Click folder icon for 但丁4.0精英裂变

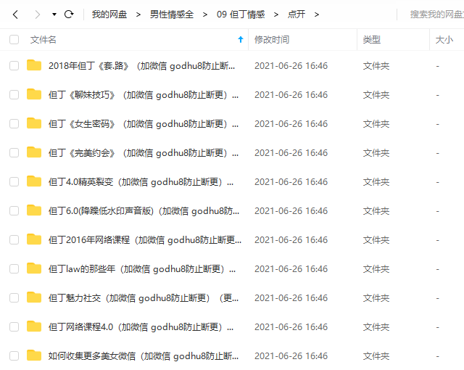[x=34, y=181]
